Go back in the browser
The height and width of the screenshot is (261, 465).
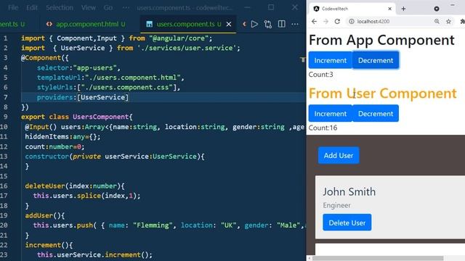tap(314, 21)
